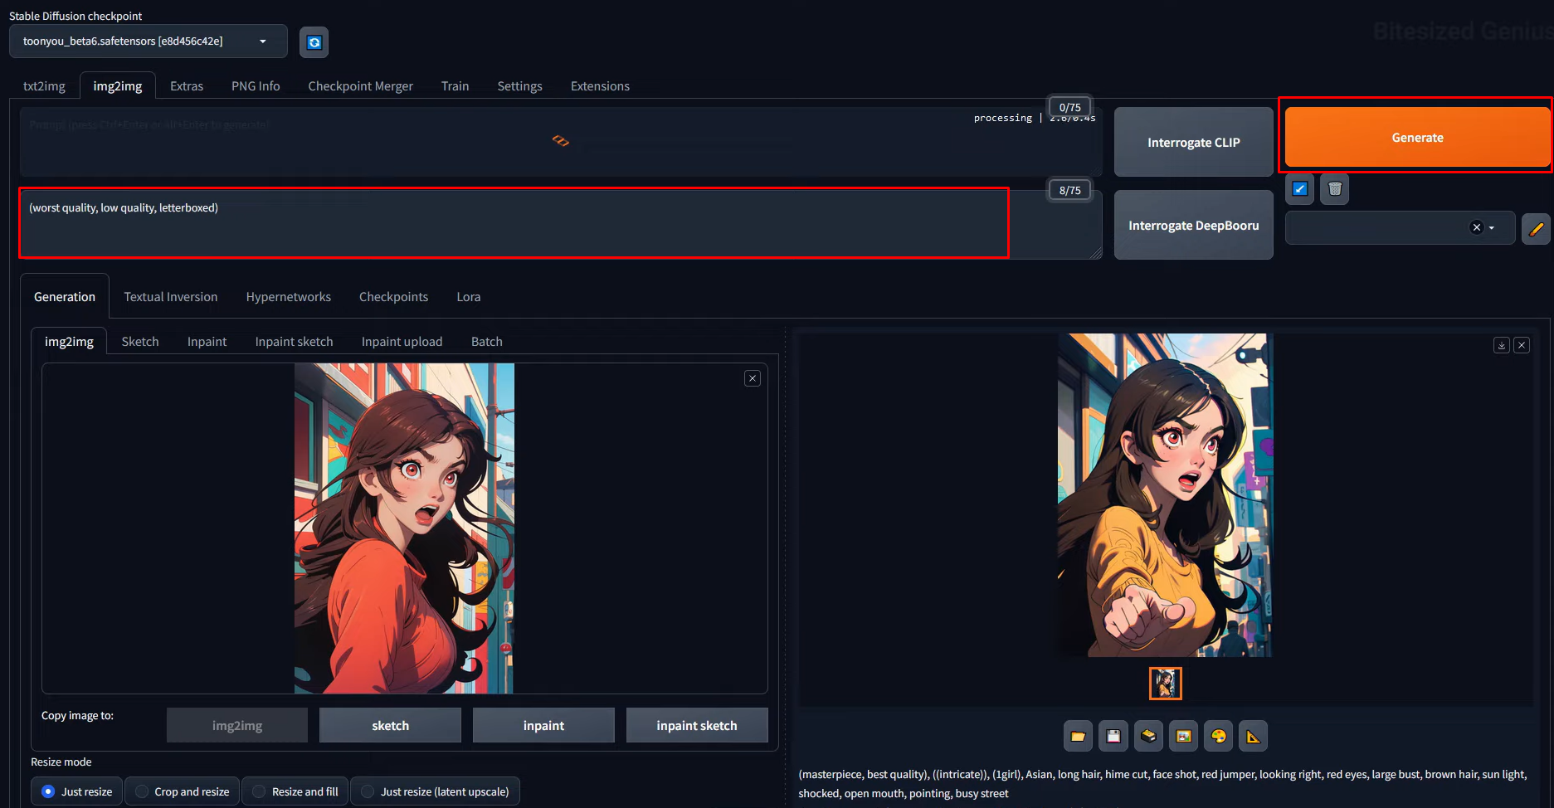Send the result to img2img

point(1183,736)
